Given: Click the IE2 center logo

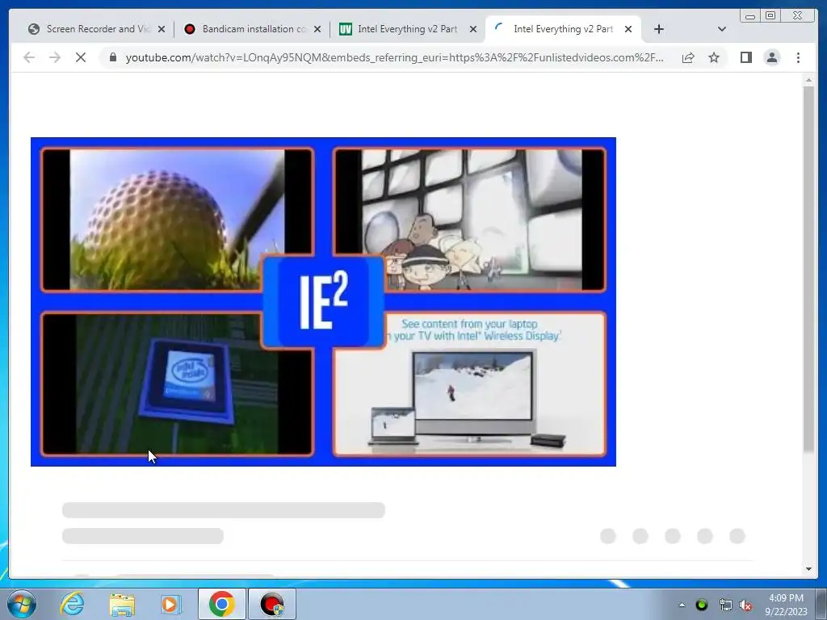Looking at the screenshot, I should [323, 302].
